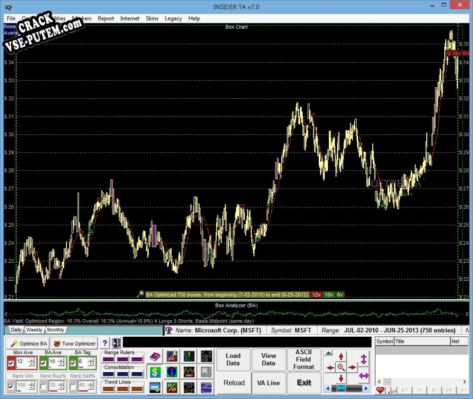The height and width of the screenshot is (399, 473).
Task: Disable the BA Ave checkbox
Action: pos(43,363)
